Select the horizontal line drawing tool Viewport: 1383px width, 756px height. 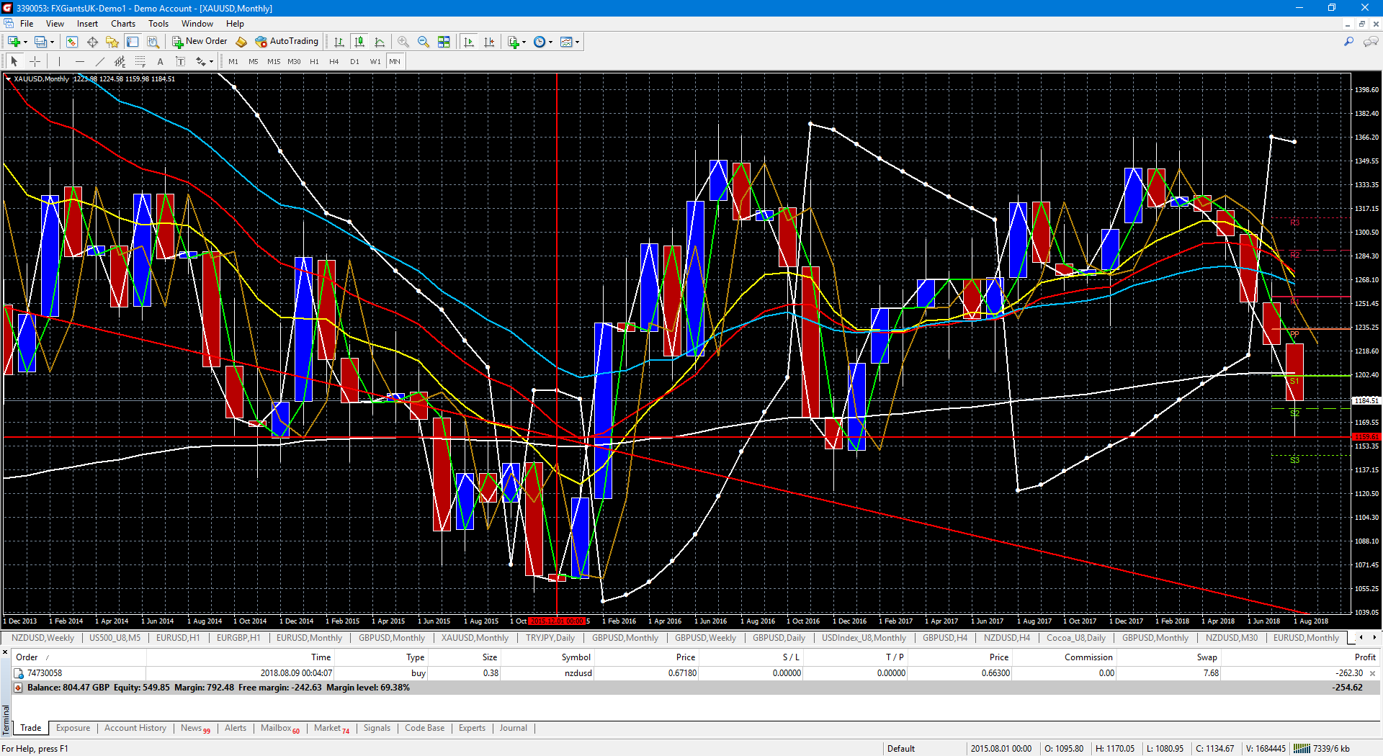coord(79,61)
